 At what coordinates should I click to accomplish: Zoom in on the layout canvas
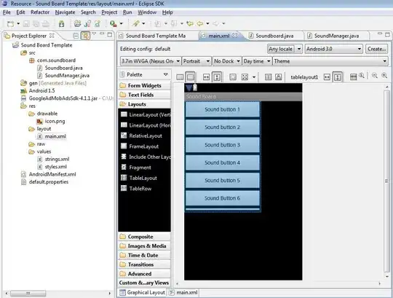pyautogui.click(x=384, y=76)
